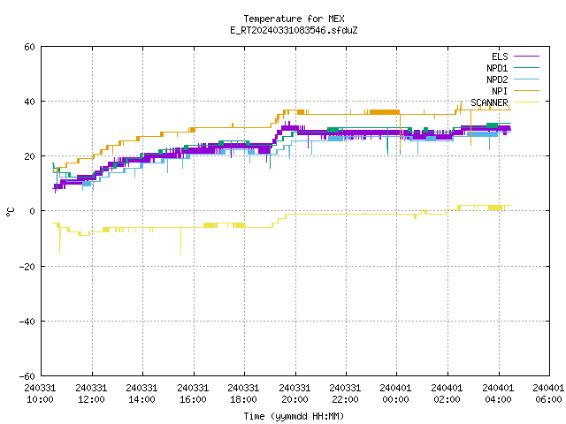
Task: Click the y-axis label 40
Action: pos(29,102)
